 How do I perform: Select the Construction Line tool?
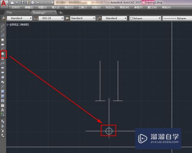pyautogui.click(x=3, y=30)
